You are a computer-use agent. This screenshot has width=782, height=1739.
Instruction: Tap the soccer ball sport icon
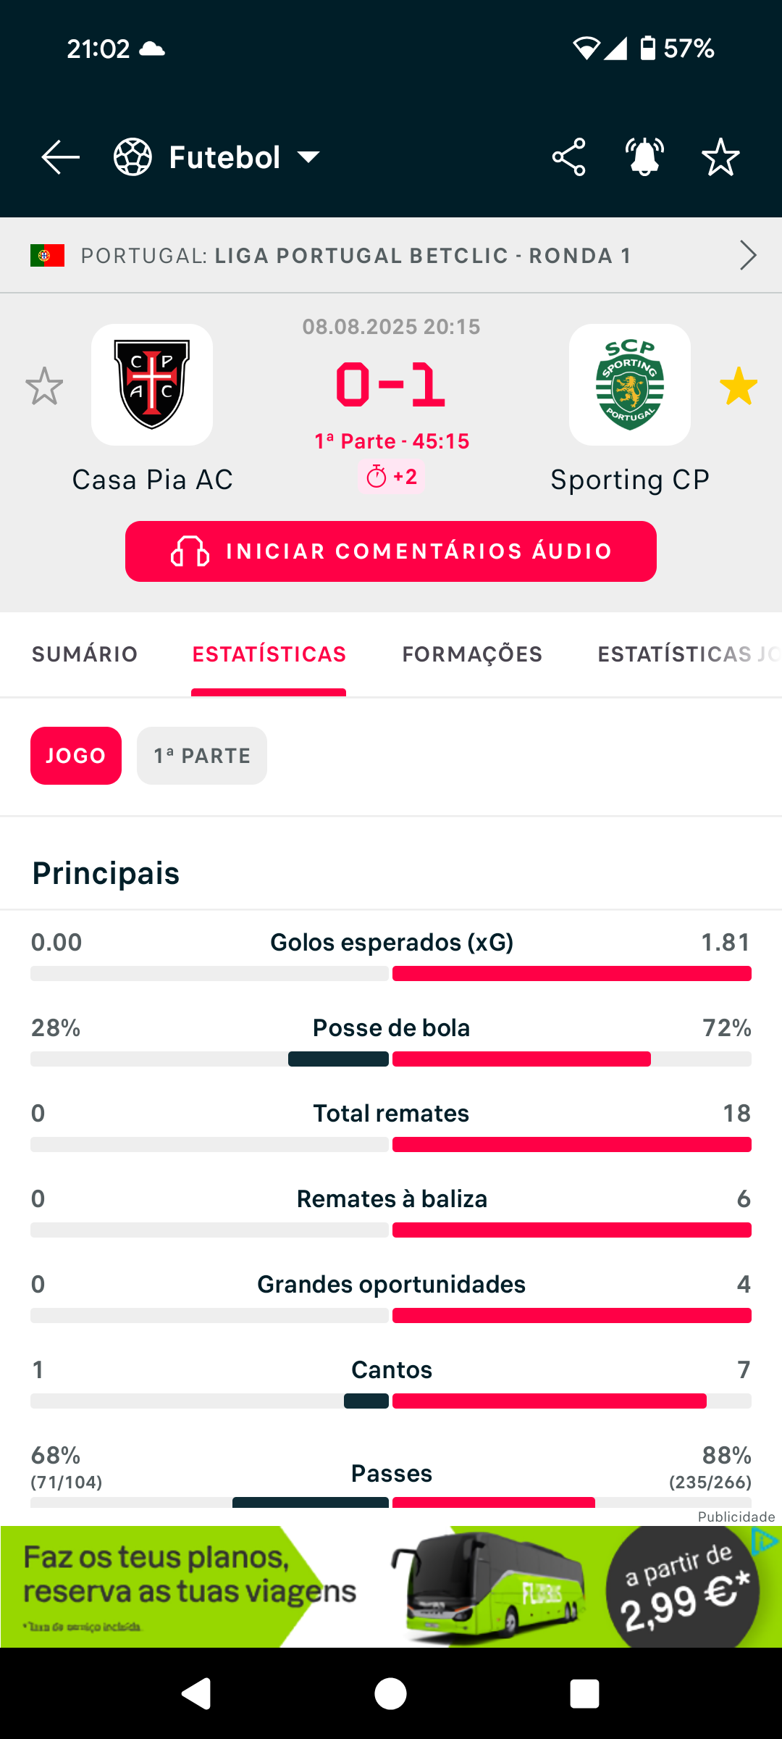133,157
